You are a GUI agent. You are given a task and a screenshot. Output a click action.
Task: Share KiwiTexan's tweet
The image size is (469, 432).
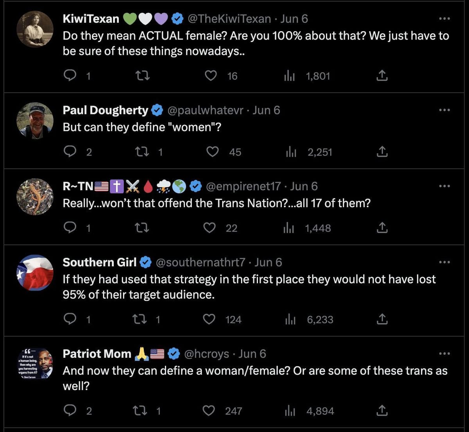(382, 75)
